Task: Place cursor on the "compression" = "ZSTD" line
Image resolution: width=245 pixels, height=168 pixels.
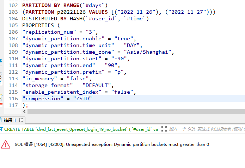Action: click(57, 99)
